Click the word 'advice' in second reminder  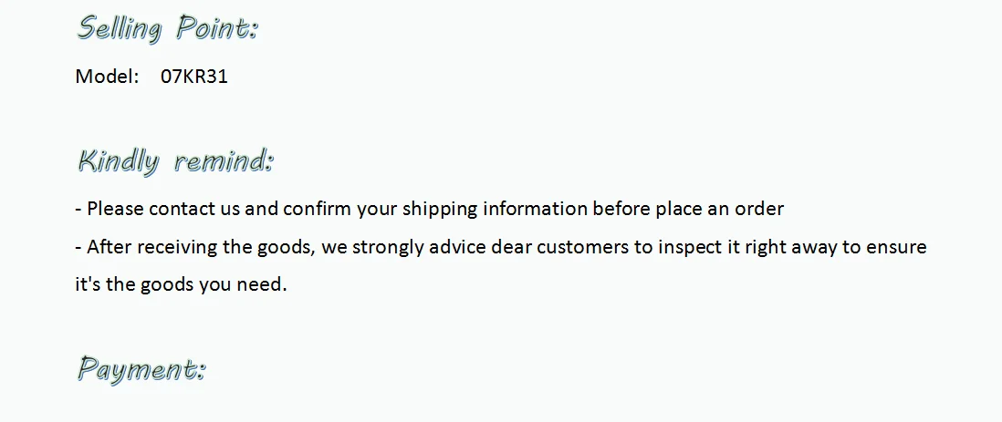click(457, 246)
